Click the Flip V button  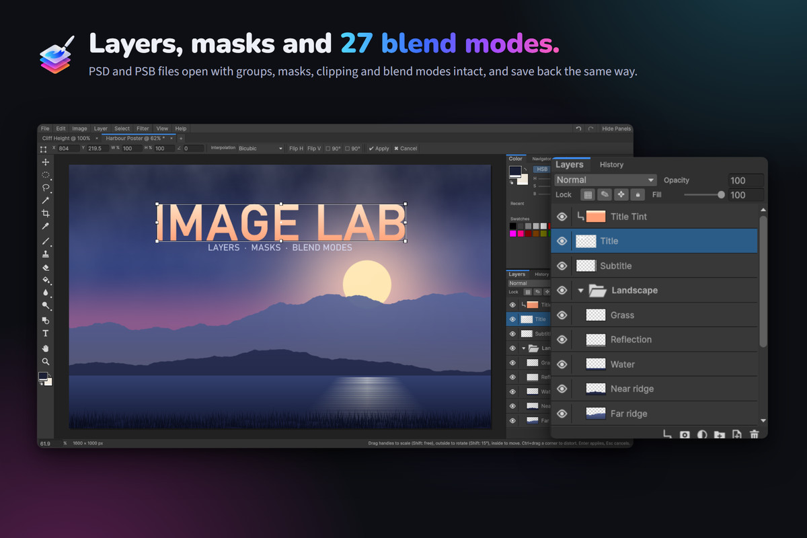click(x=314, y=148)
